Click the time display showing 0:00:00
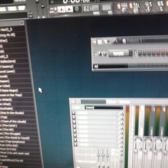Image resolution: width=168 pixels, height=168 pixels. pos(76,1)
